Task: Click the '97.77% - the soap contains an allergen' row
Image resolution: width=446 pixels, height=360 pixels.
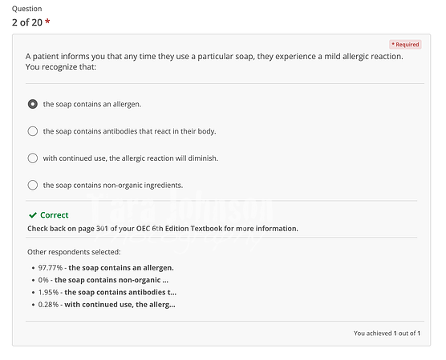Action: (x=106, y=268)
